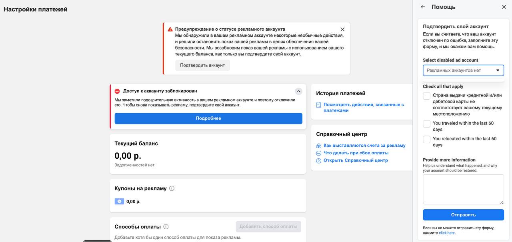Click the info icon beside Купоны на рекламу
The image size is (512, 242).
172,188
